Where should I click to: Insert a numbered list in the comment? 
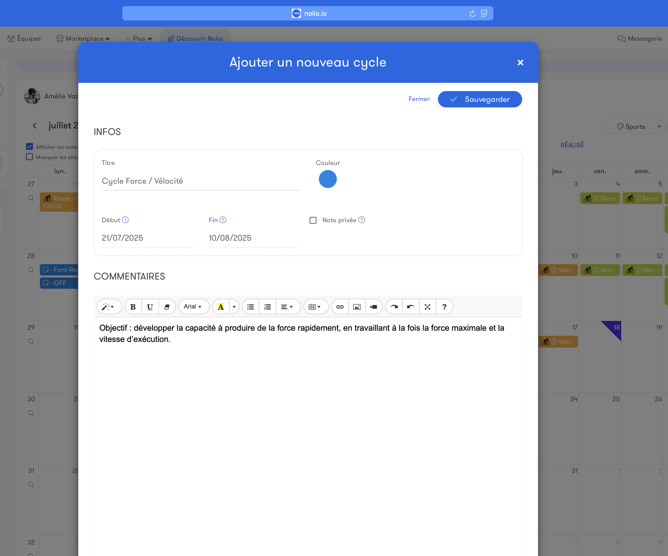pyautogui.click(x=267, y=306)
